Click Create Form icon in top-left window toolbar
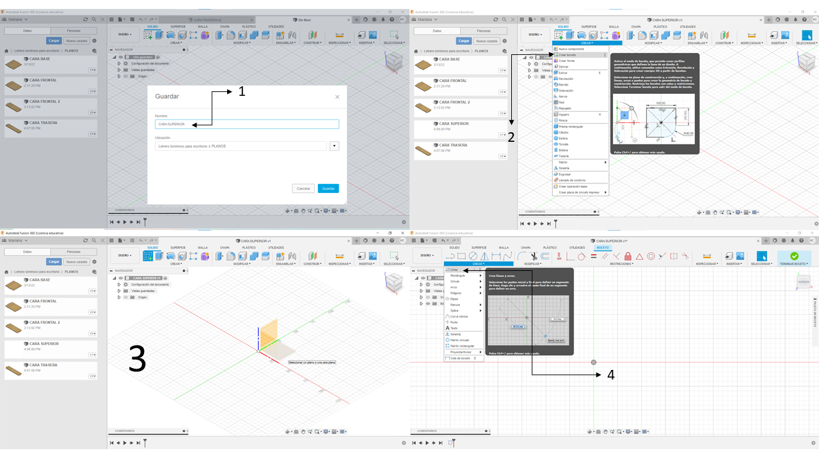The width and height of the screenshot is (819, 460). pyautogui.click(x=204, y=35)
